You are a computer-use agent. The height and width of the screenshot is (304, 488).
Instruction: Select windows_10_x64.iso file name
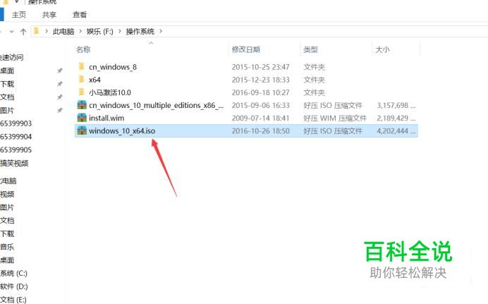(x=122, y=131)
